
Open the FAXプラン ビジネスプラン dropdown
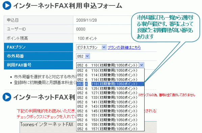pyautogui.click(x=91, y=47)
